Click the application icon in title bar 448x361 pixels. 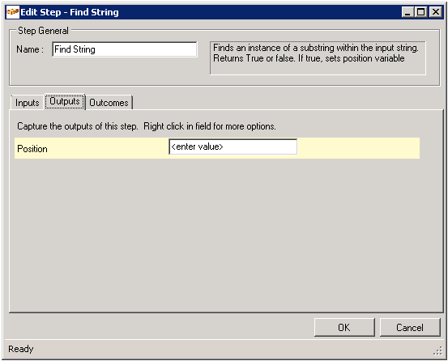13,12
